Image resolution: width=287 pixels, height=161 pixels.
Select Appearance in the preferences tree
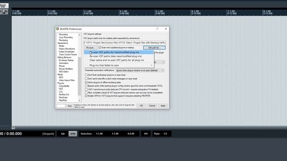tap(63, 43)
